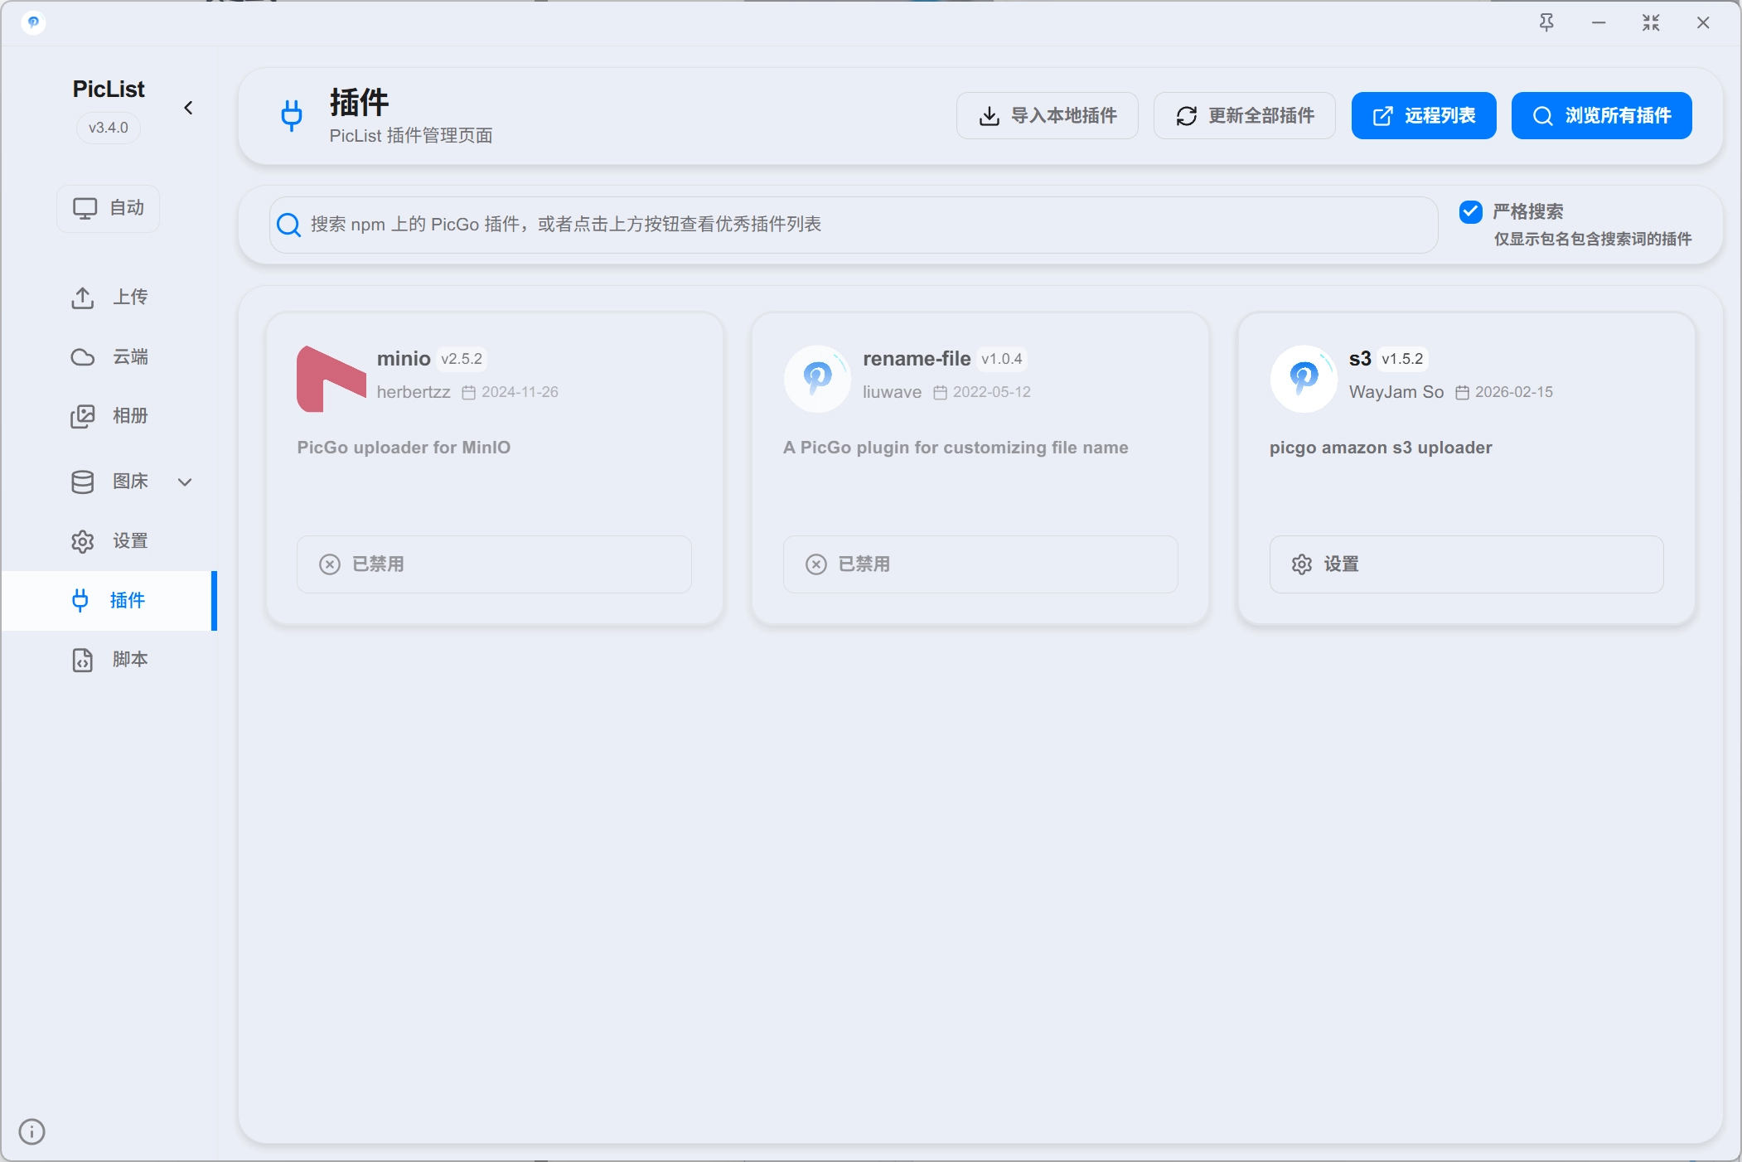Image resolution: width=1742 pixels, height=1162 pixels.
Task: Click author name herbertzz
Action: click(414, 392)
